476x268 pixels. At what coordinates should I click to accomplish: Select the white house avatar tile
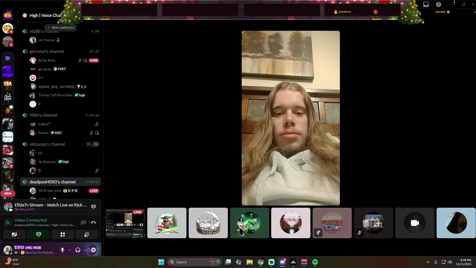point(373,223)
